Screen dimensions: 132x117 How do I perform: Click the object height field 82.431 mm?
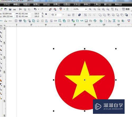point(25,16)
